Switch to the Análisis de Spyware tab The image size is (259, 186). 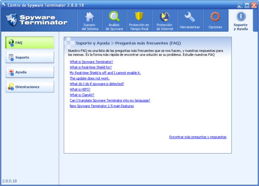pyautogui.click(x=114, y=20)
